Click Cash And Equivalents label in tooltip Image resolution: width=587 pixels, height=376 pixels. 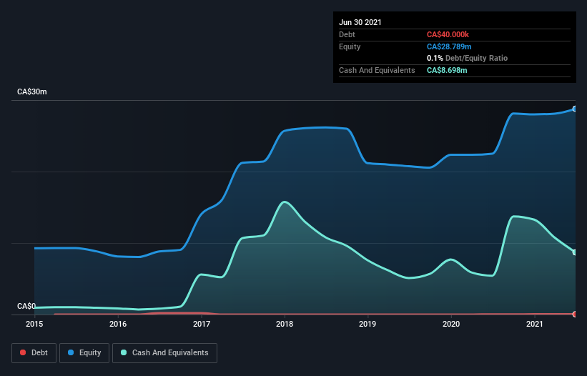point(377,70)
